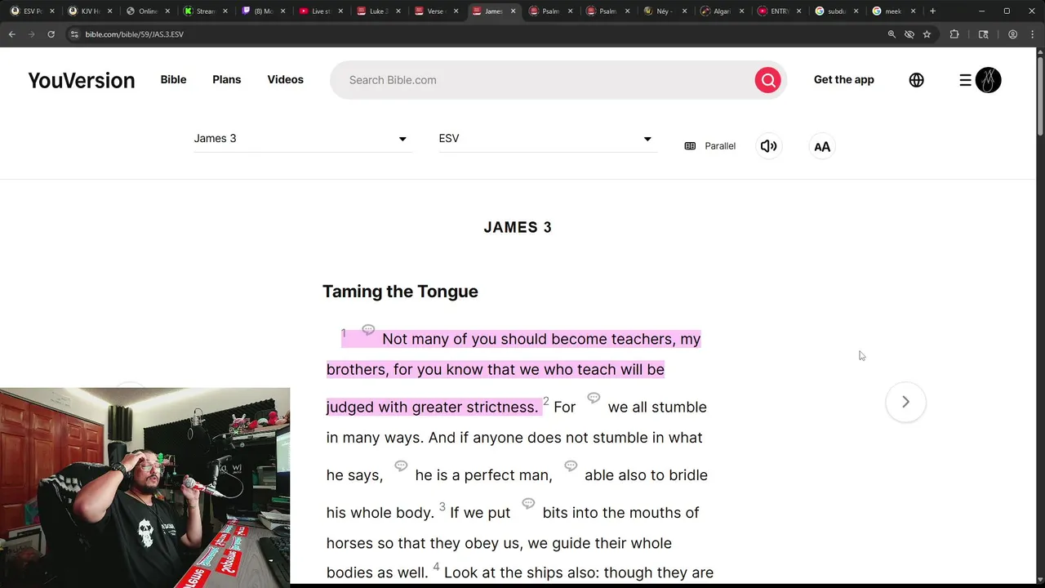
Task: Open the Chrome profile icon
Action: [1012, 34]
